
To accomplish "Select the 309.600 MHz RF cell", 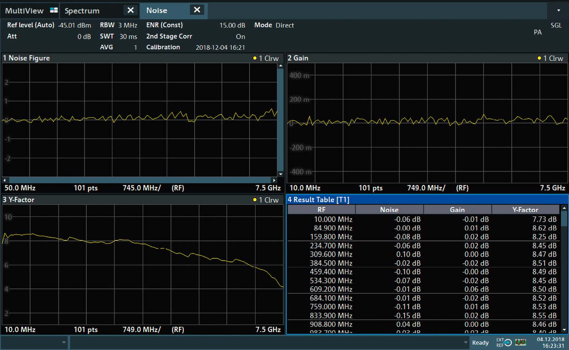I will point(331,254).
